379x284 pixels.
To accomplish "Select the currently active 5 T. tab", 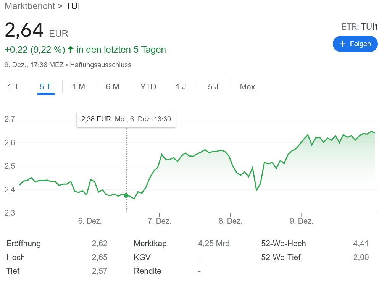I will coord(46,87).
